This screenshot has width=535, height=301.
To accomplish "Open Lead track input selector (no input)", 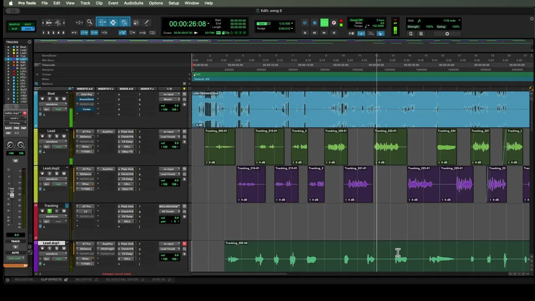I will (x=169, y=132).
